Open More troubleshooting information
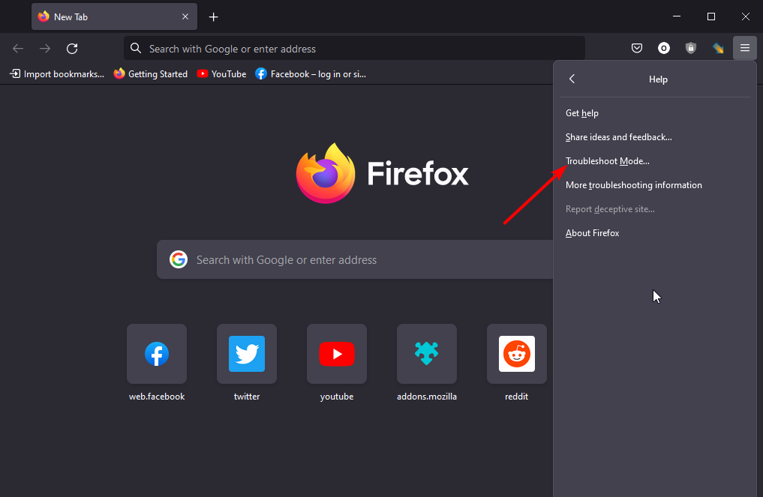This screenshot has height=497, width=763. tap(654, 185)
